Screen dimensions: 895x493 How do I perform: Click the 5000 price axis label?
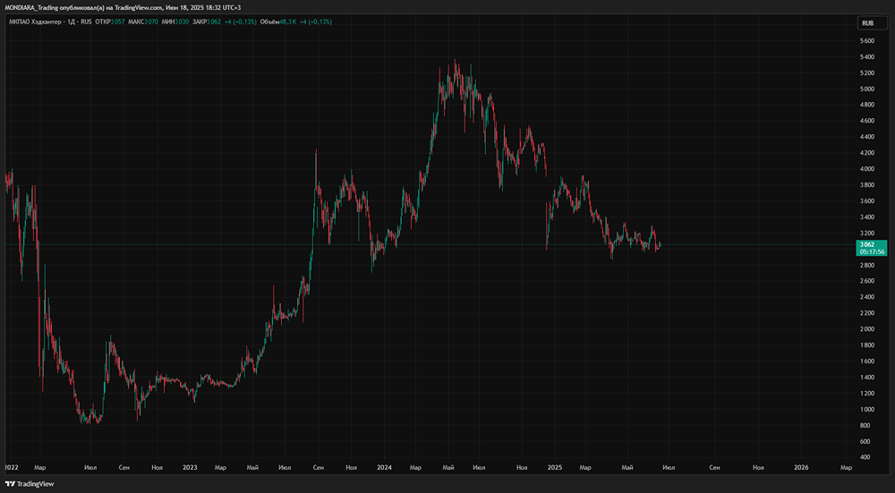tap(867, 89)
